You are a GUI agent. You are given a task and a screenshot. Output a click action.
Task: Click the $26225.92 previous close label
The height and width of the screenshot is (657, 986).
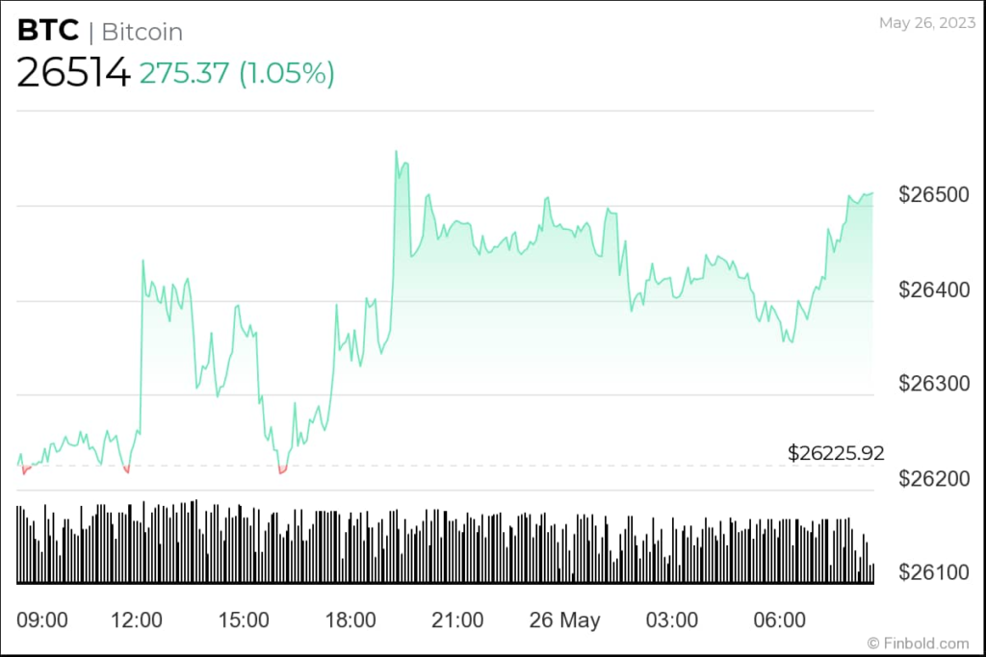(836, 453)
